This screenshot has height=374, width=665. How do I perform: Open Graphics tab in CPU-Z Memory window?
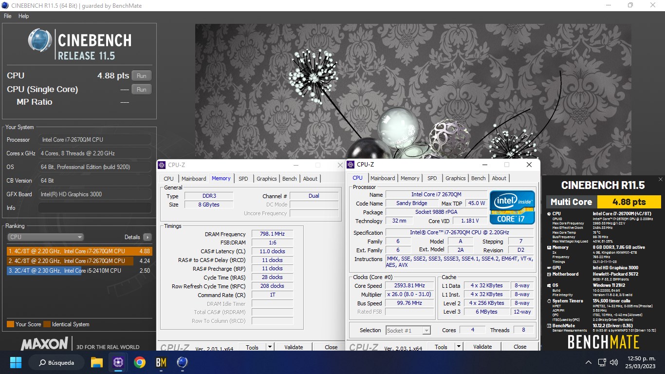point(267,179)
